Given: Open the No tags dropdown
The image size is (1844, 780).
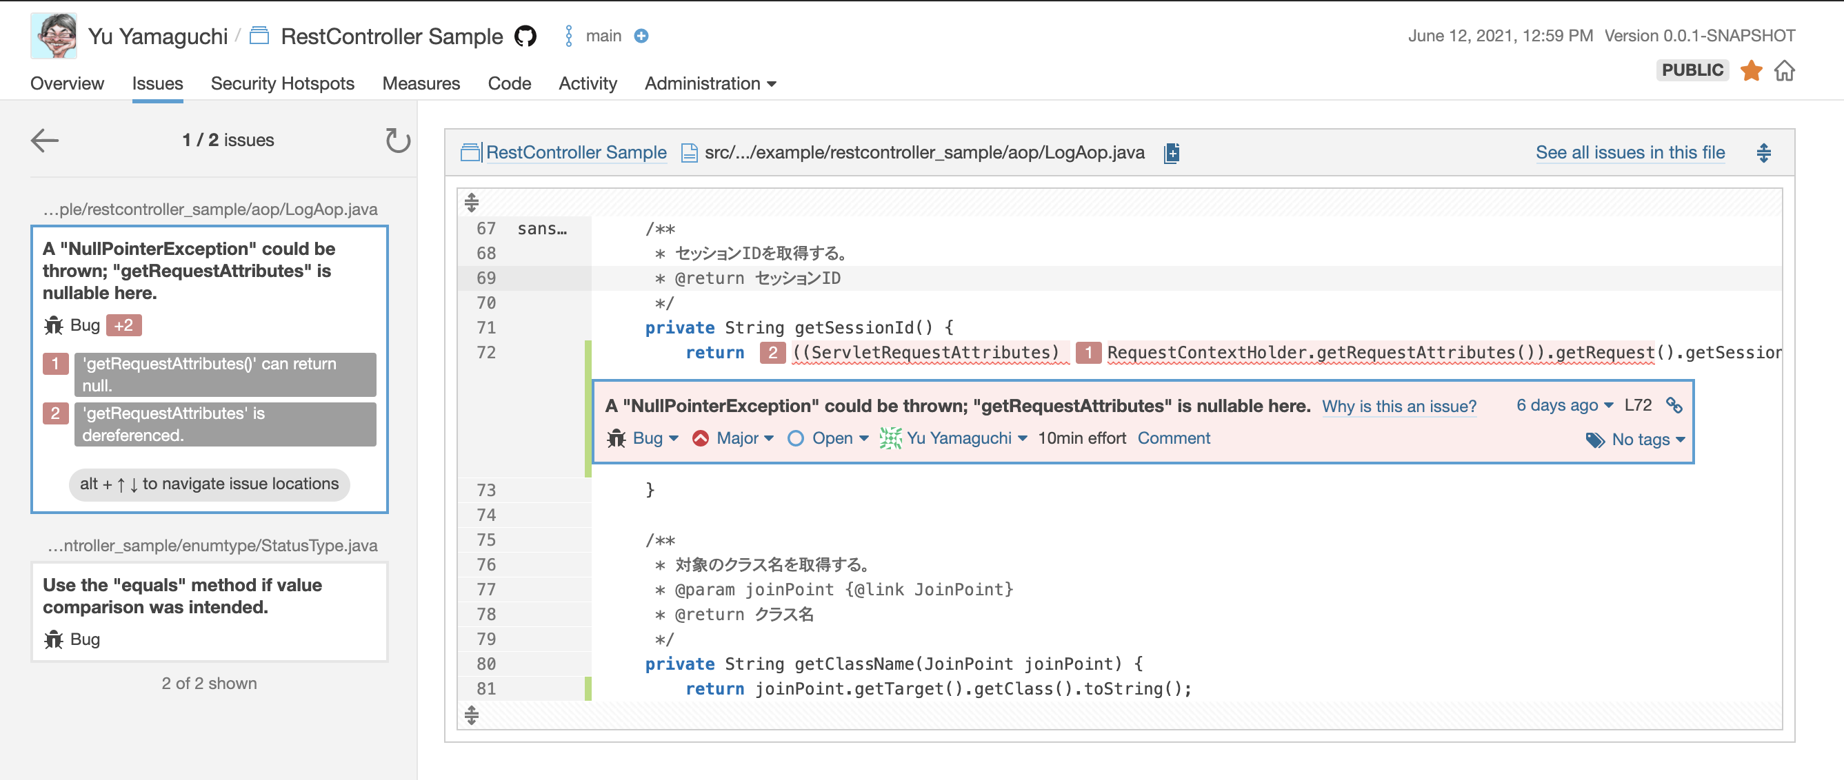Looking at the screenshot, I should (x=1643, y=440).
